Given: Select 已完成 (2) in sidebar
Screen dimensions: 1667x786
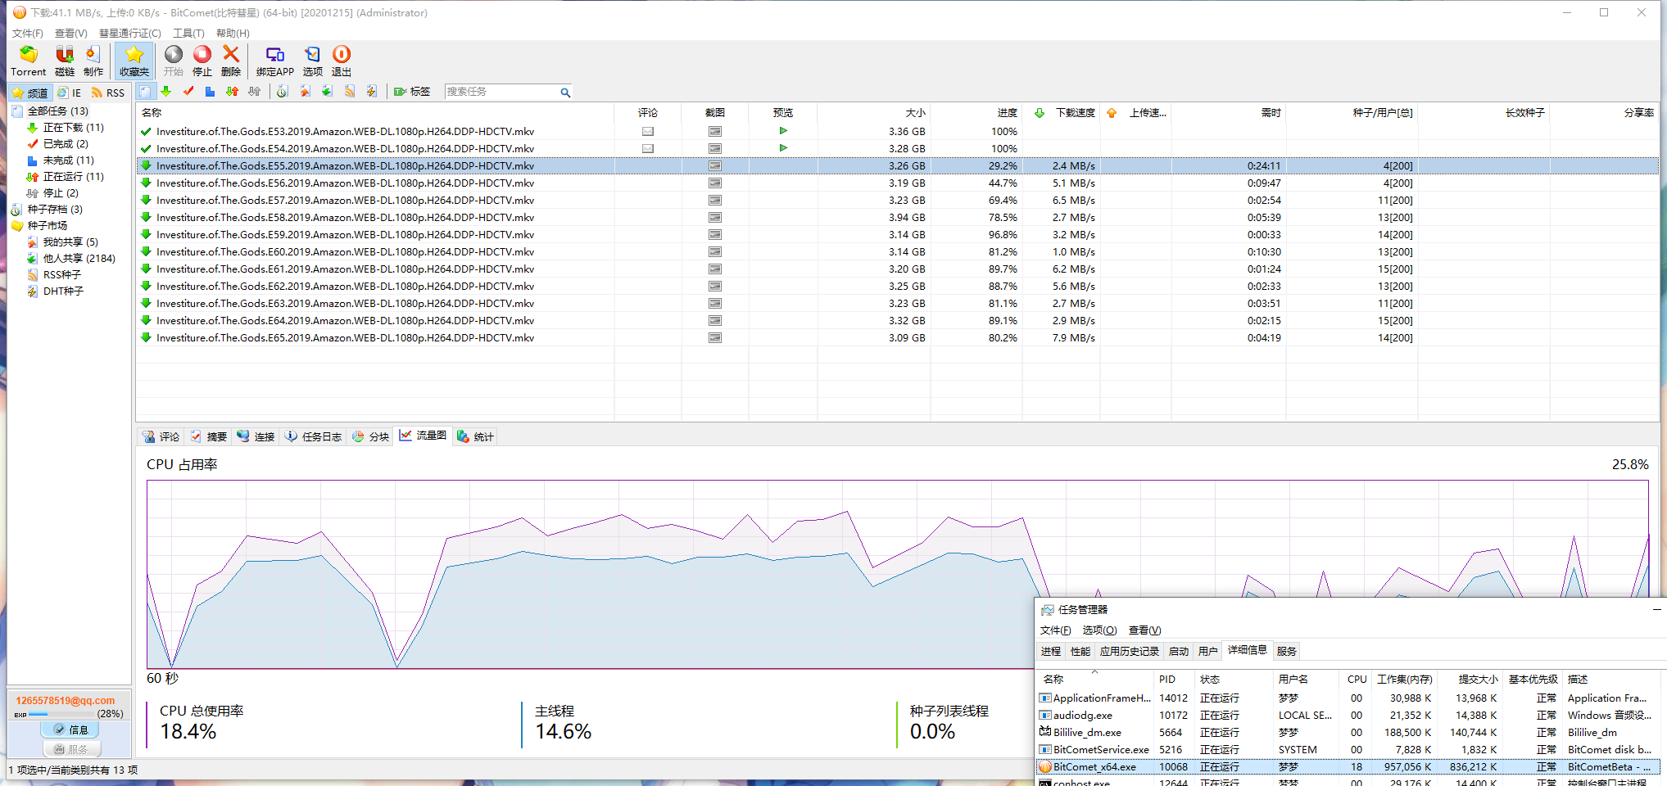Looking at the screenshot, I should click(66, 143).
